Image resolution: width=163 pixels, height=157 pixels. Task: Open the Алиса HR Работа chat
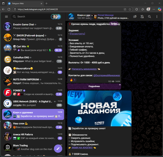pyautogui.click(x=33, y=137)
